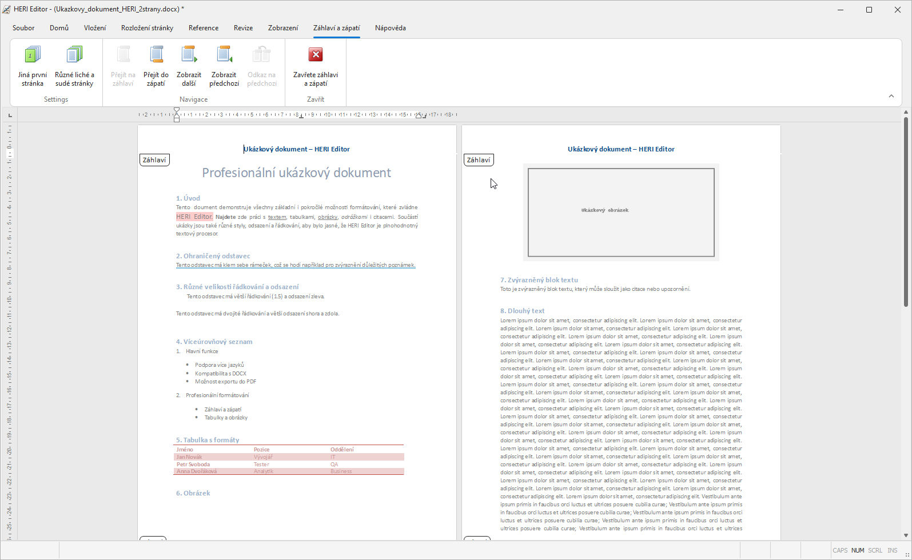Switch to the Revize tab
Viewport: 912px width, 560px height.
tap(243, 28)
